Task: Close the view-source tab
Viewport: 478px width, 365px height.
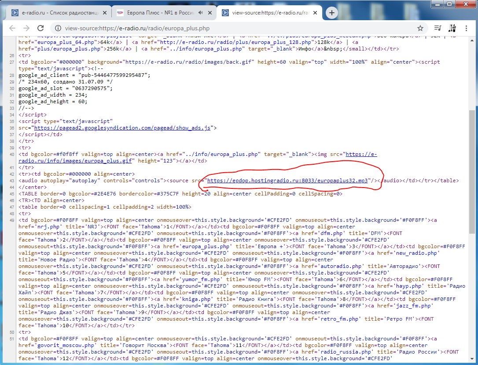Action: tap(315, 13)
